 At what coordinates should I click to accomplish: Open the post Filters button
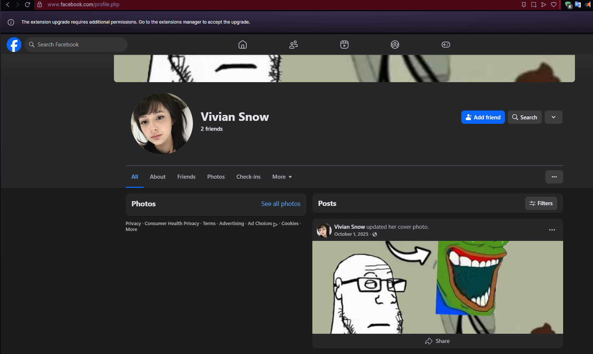click(x=541, y=203)
